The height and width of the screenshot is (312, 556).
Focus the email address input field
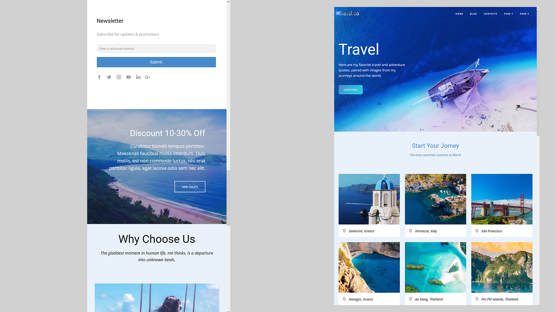[156, 49]
